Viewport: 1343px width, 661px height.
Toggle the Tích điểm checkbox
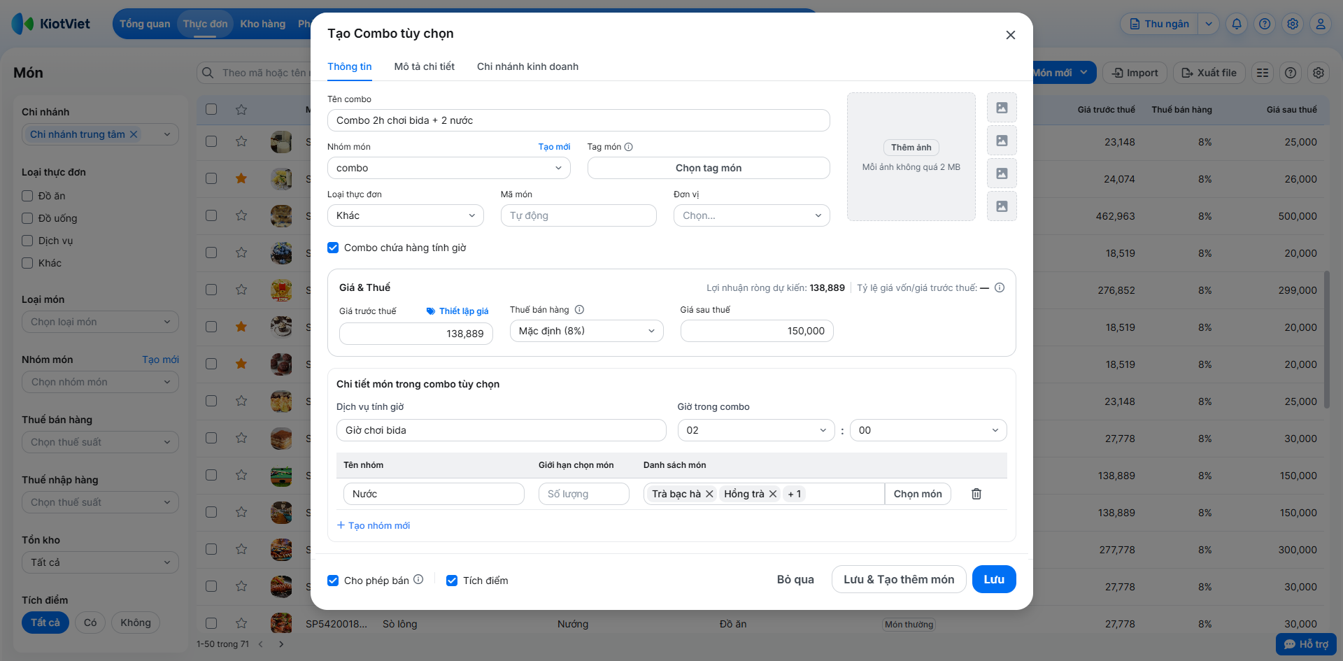tap(452, 581)
